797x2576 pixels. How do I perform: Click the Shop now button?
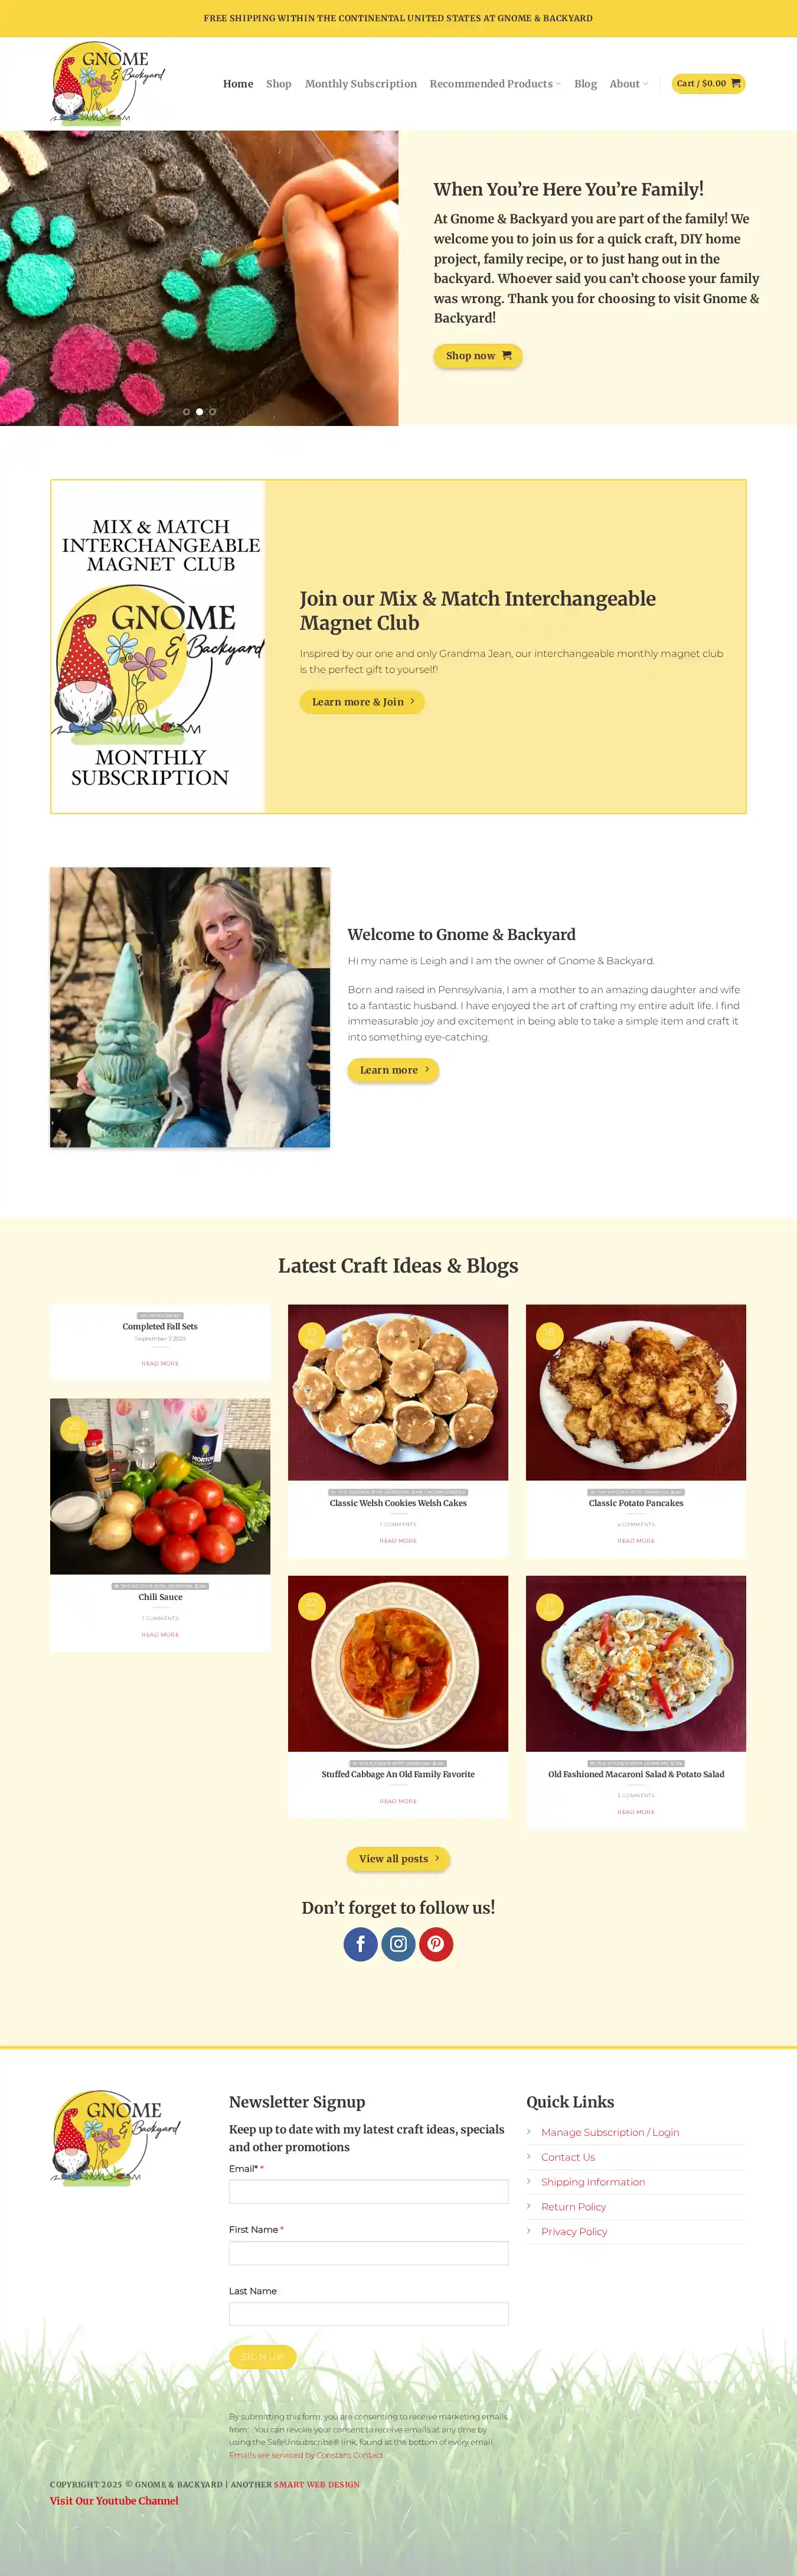(478, 355)
